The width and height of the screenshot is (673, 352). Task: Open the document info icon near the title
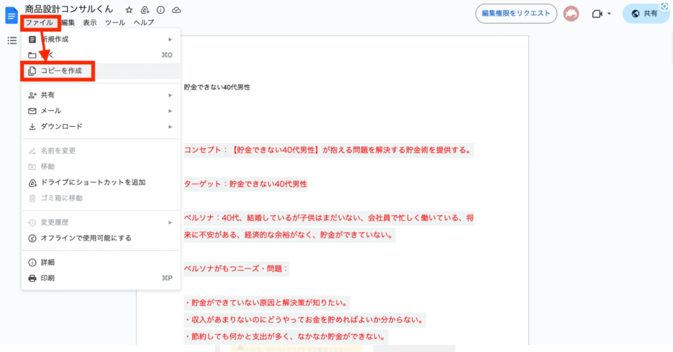click(x=160, y=10)
